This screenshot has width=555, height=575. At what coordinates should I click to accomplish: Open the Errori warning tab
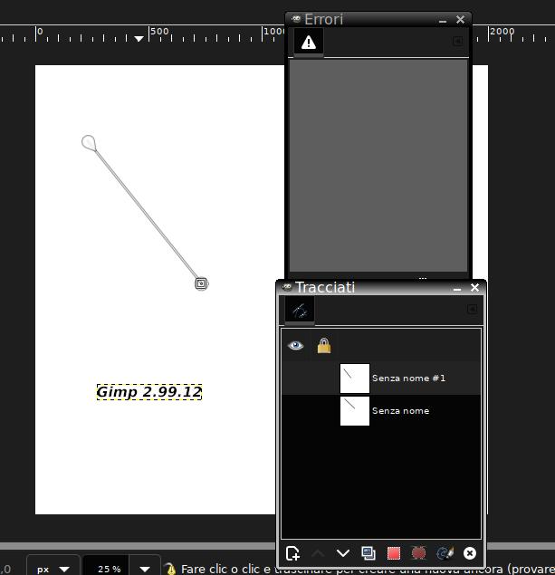coord(309,43)
